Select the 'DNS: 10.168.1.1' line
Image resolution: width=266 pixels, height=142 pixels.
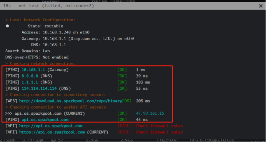[x=48, y=45]
